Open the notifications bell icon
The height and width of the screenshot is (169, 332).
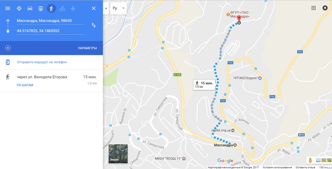325,8
